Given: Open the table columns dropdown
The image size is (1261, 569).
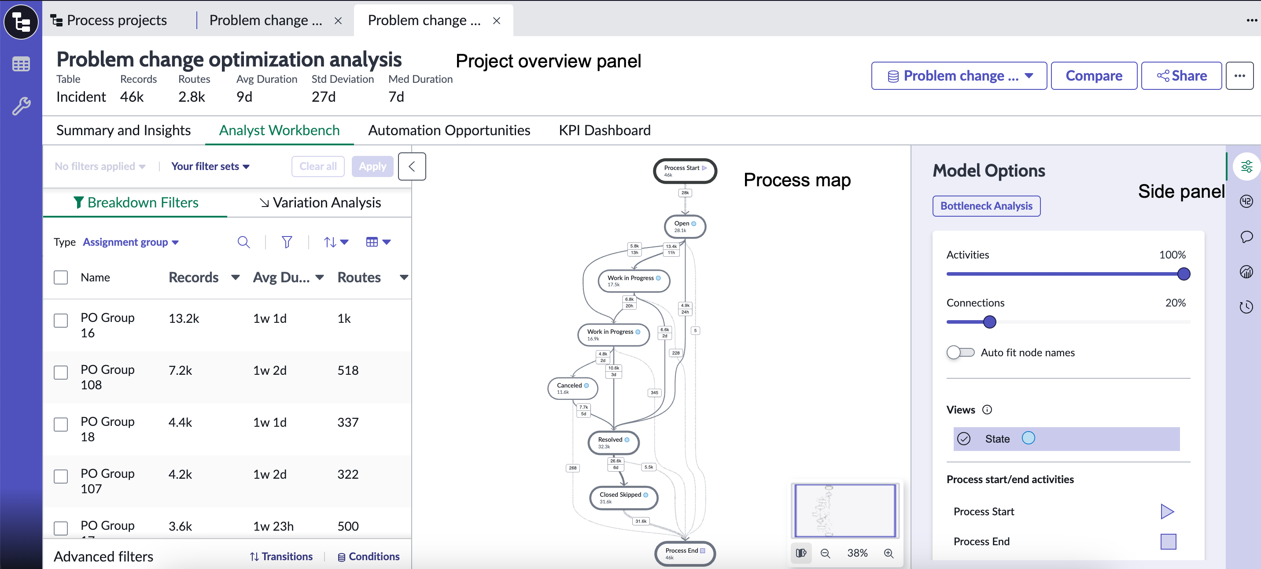Looking at the screenshot, I should [378, 242].
